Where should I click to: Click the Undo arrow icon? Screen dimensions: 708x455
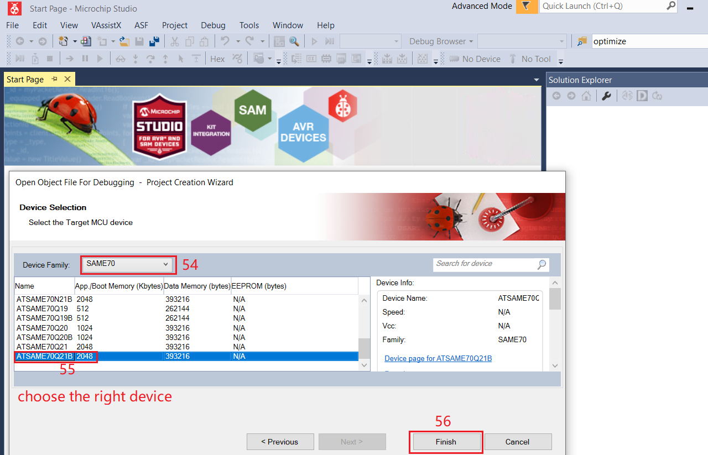(225, 41)
